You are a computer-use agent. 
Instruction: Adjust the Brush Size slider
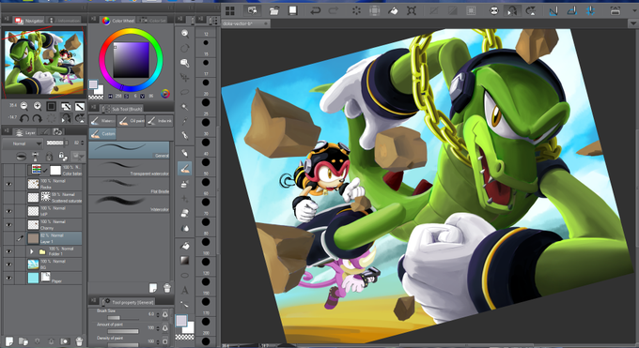coord(123,317)
